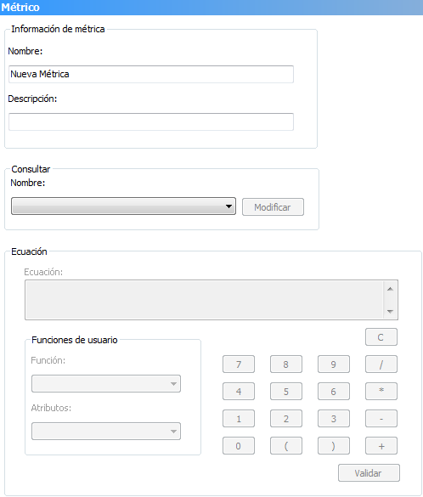Click the Validar button
Viewport: 423px width, 497px height.
pos(369,473)
